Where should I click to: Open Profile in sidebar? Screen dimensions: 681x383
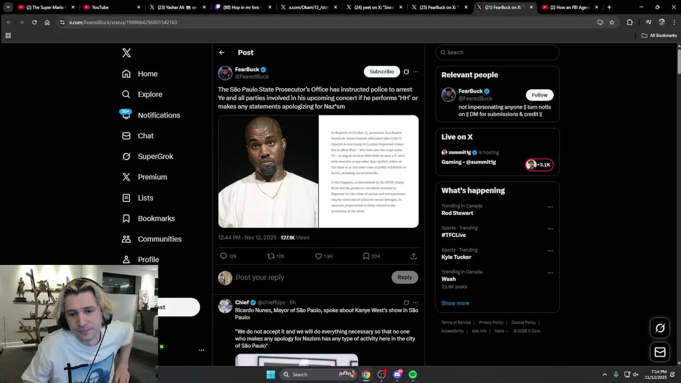140,260
